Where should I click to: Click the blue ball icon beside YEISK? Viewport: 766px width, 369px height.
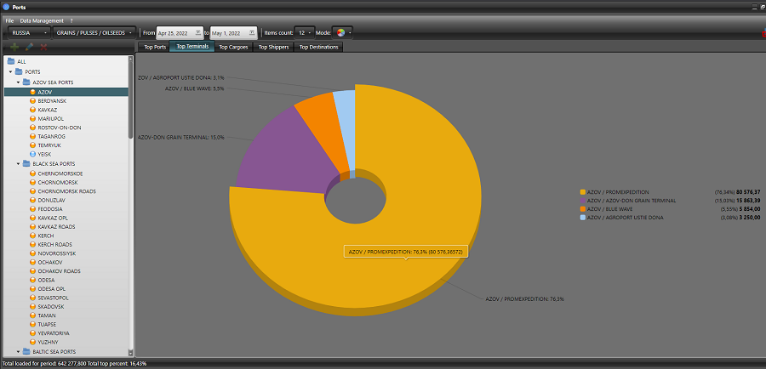click(32, 154)
